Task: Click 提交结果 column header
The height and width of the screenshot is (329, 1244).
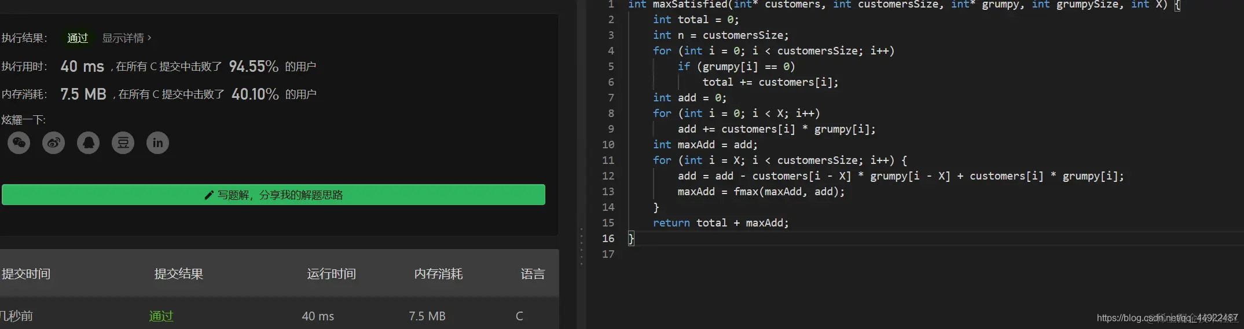Action: click(179, 274)
